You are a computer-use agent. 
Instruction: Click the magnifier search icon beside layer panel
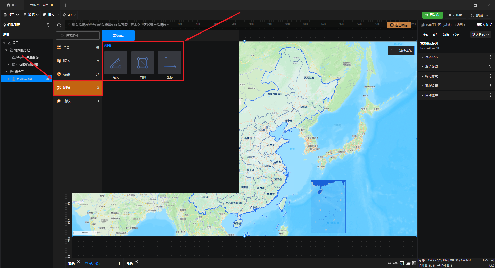coord(59,25)
